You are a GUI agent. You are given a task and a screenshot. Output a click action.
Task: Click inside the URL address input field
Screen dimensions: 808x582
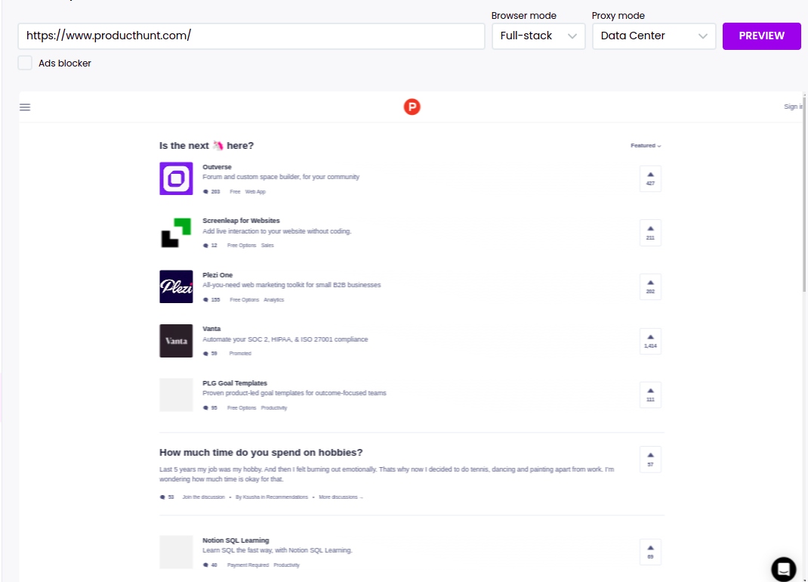251,36
